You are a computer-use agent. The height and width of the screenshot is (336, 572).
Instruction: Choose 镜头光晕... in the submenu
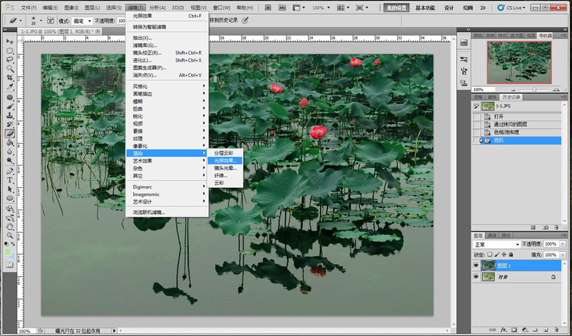(225, 168)
